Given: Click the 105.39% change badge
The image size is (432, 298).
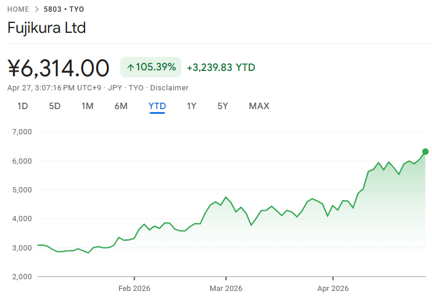Looking at the screenshot, I should click(151, 67).
